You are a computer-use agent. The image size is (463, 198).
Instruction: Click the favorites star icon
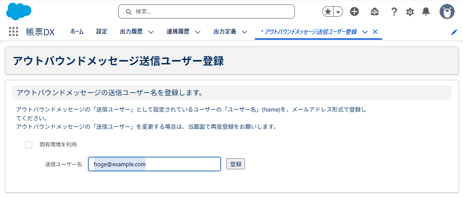328,12
